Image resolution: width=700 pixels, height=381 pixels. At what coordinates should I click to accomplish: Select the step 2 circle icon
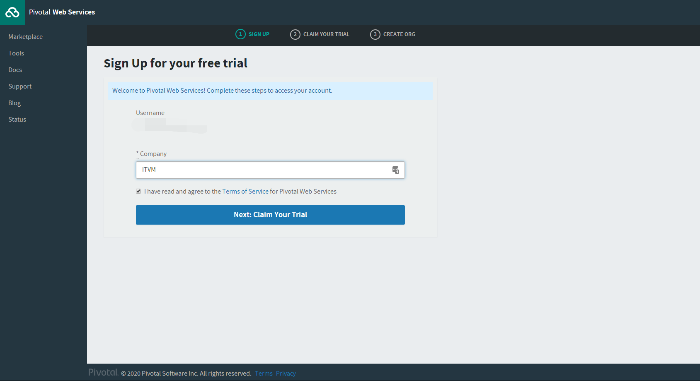(x=295, y=34)
